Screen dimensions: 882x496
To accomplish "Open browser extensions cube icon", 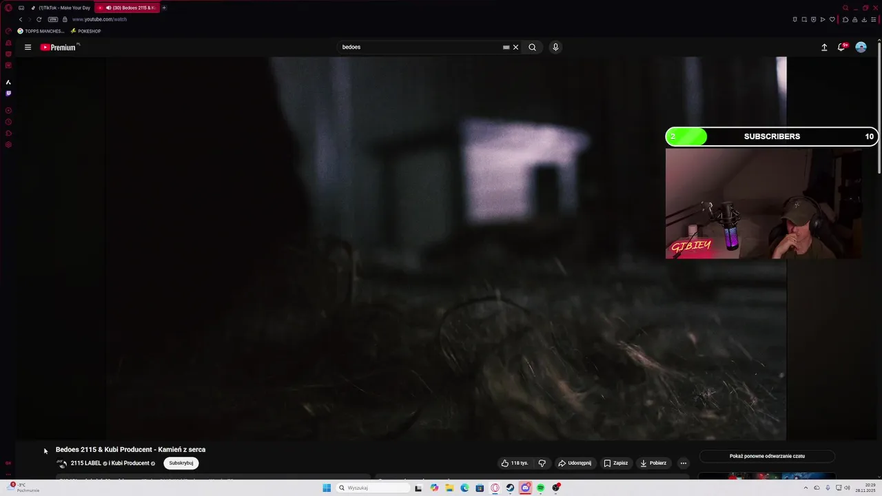I will point(845,19).
